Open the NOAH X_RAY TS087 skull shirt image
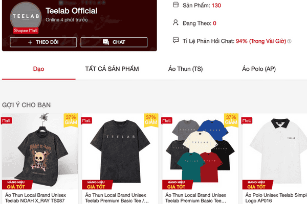The image size is (307, 204). (x=40, y=151)
